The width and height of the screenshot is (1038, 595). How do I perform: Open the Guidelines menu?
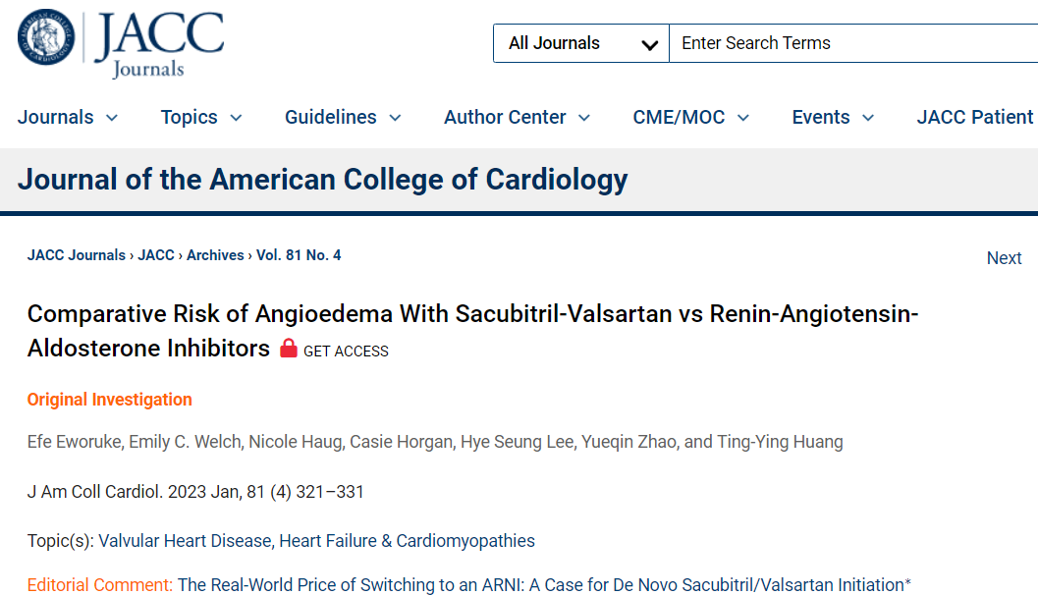343,118
